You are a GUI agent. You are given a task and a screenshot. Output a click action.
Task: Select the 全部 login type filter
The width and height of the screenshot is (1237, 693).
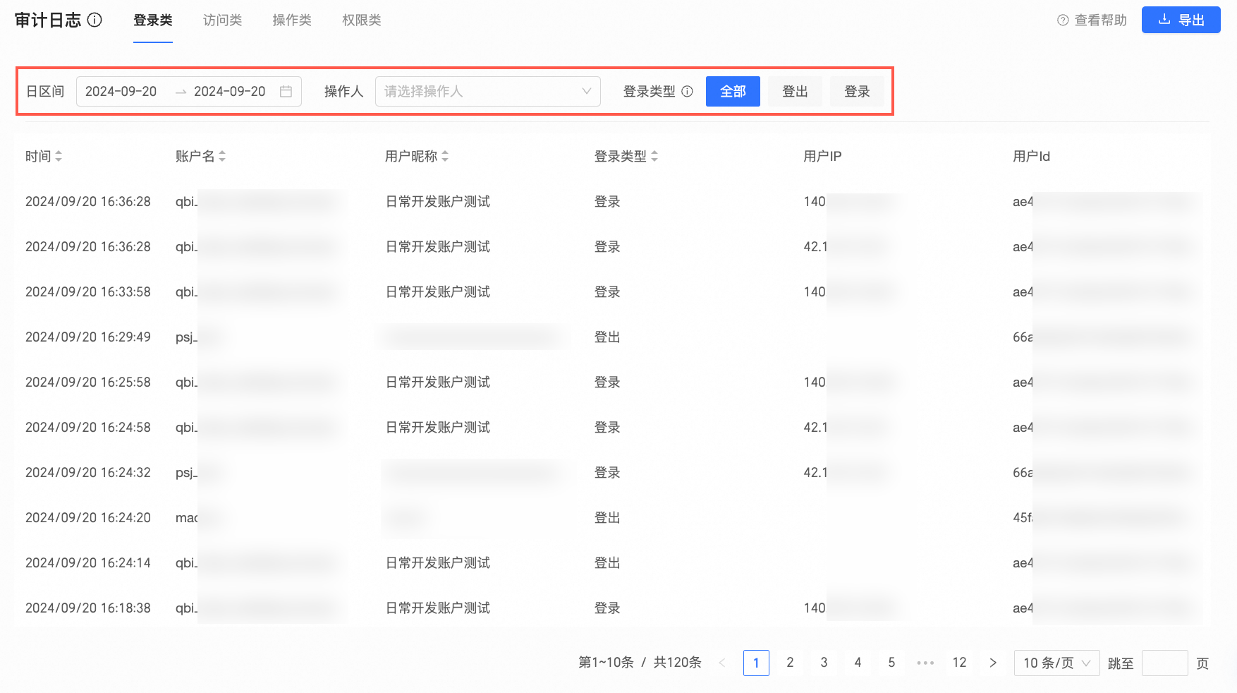(733, 92)
